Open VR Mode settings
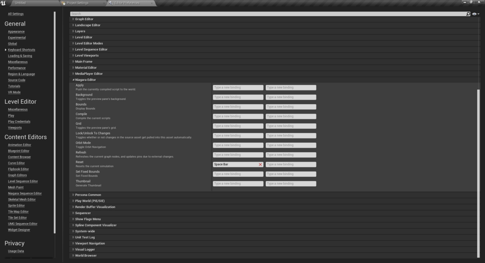The width and height of the screenshot is (485, 263). click(14, 92)
